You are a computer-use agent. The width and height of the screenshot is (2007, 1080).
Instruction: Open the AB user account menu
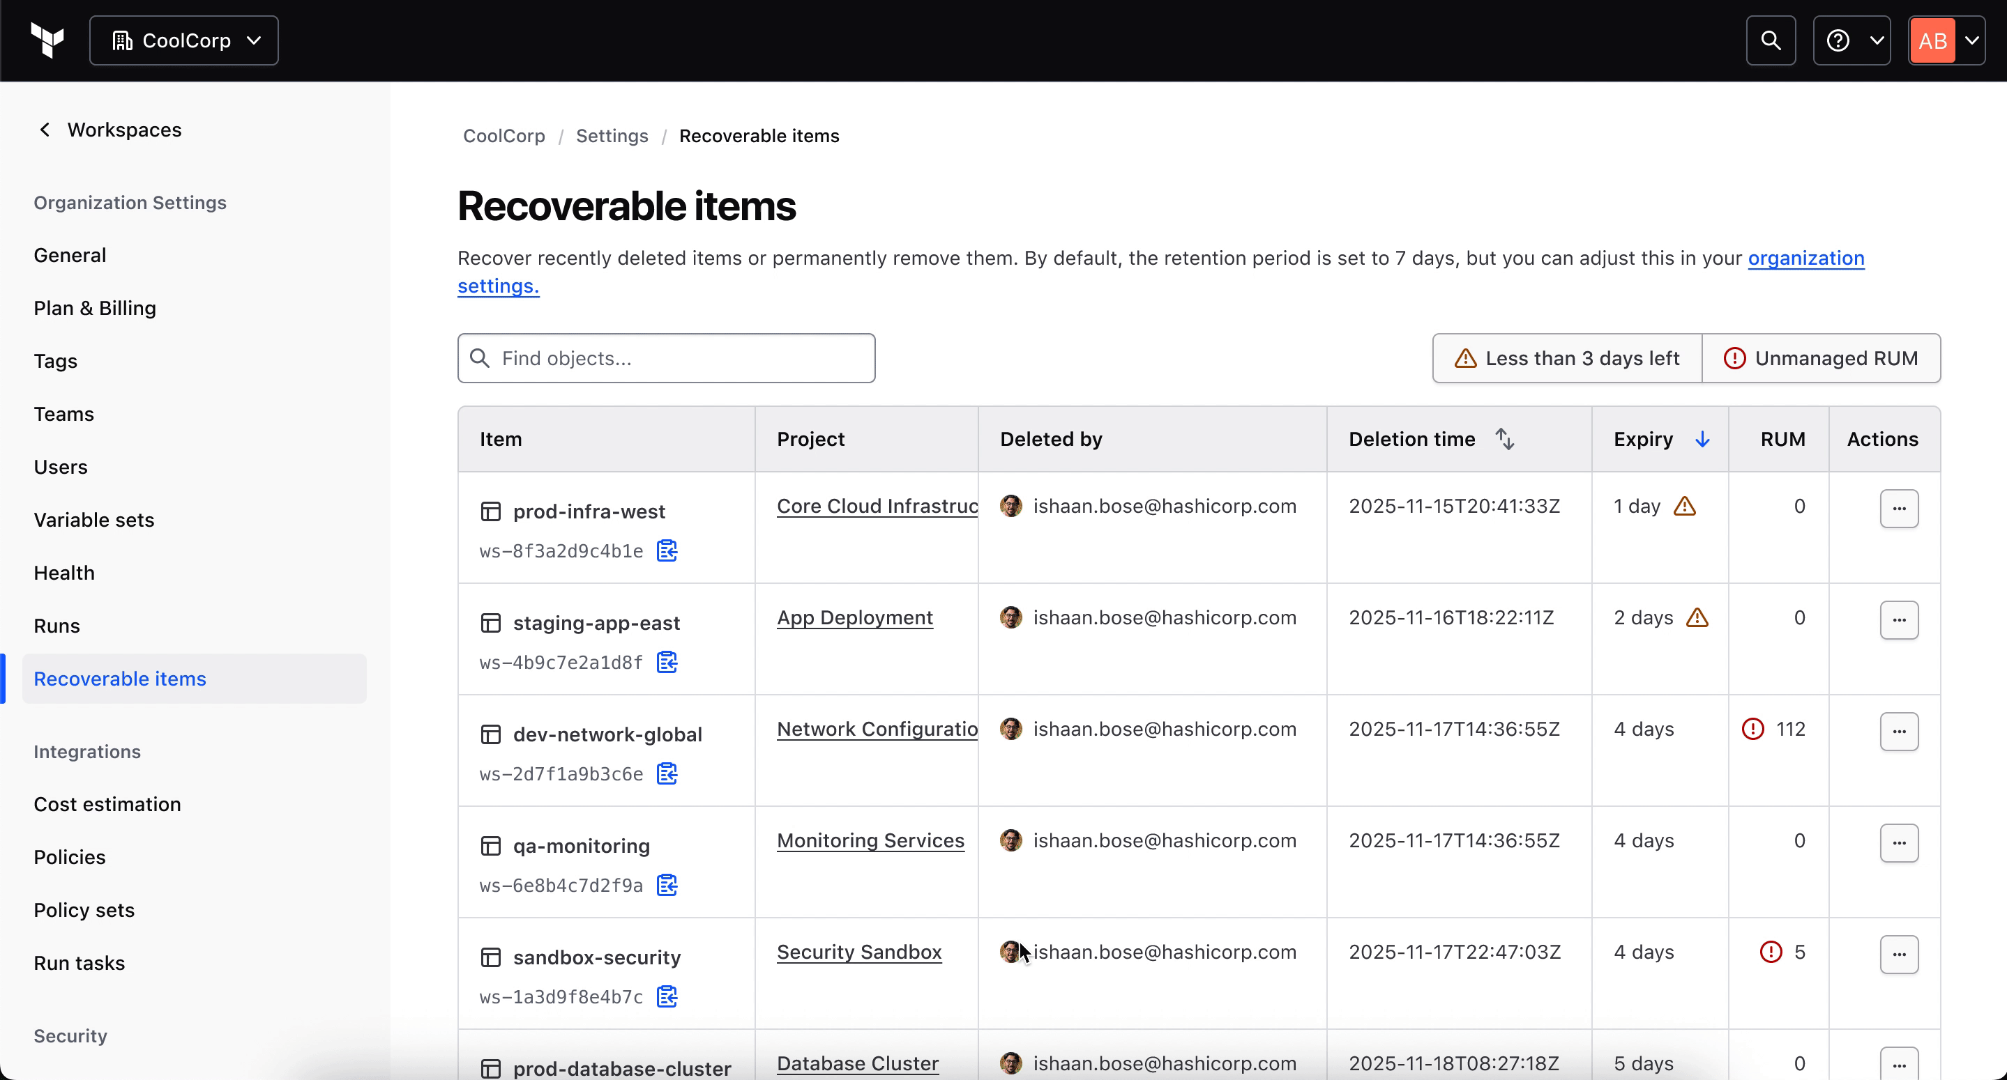(x=1946, y=40)
